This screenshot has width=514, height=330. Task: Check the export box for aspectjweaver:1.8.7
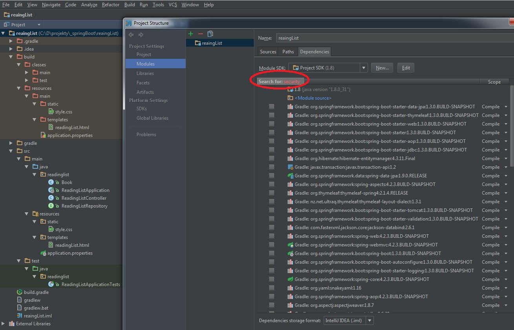(272, 305)
